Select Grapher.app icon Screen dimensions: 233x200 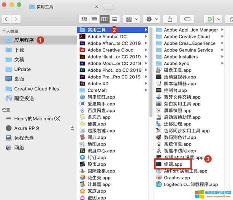[159, 178]
